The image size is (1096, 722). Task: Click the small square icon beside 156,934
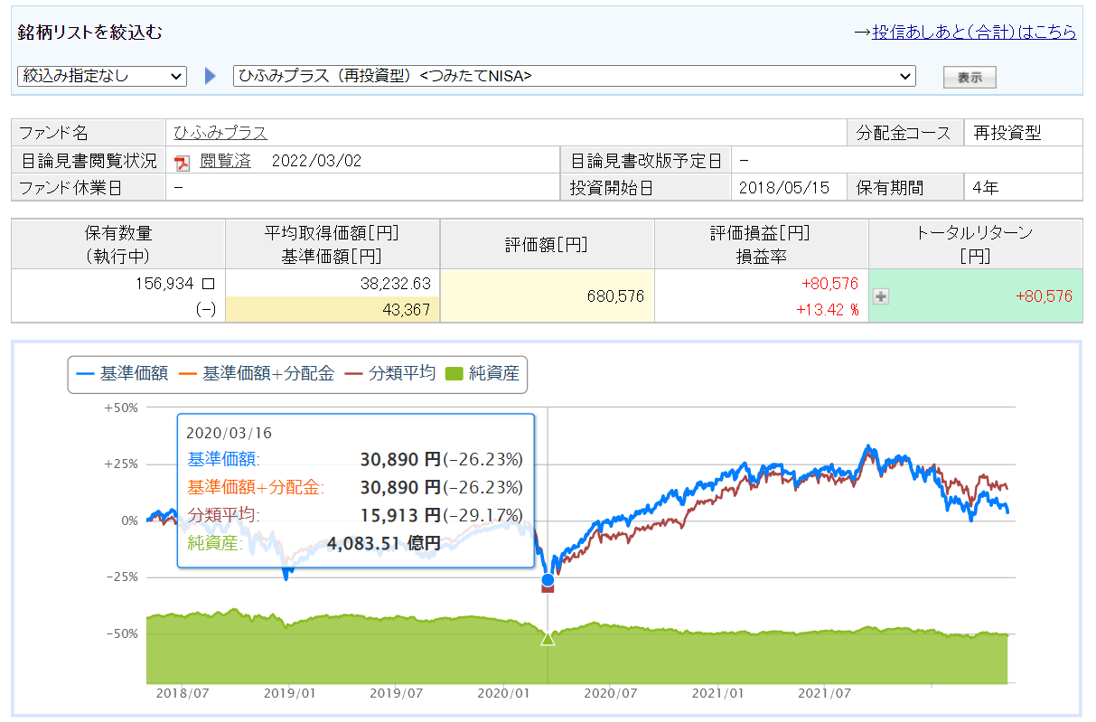(x=208, y=283)
